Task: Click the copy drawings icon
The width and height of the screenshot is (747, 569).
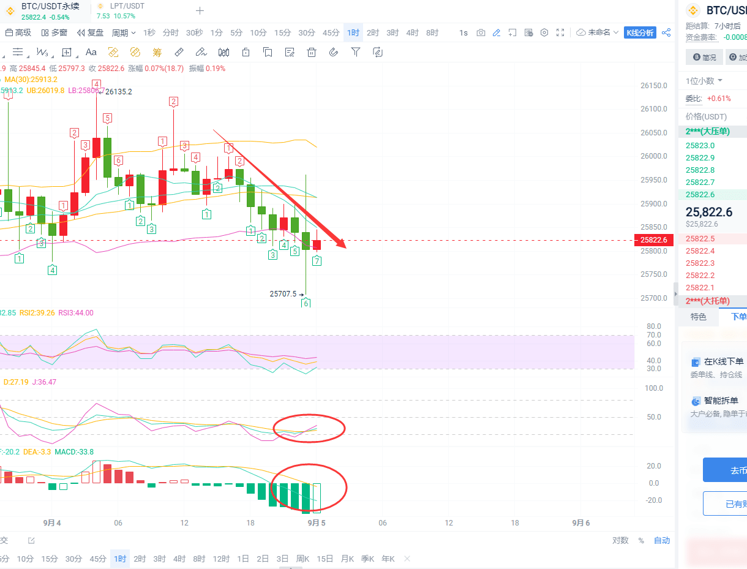Action: point(268,52)
